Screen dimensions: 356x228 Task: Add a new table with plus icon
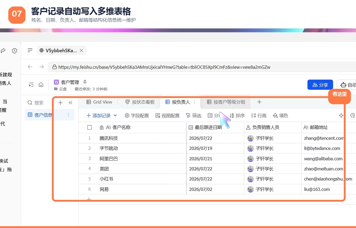[61, 103]
